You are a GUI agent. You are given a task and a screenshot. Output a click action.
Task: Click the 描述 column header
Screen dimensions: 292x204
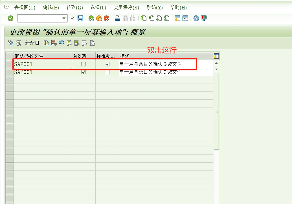tap(166, 56)
